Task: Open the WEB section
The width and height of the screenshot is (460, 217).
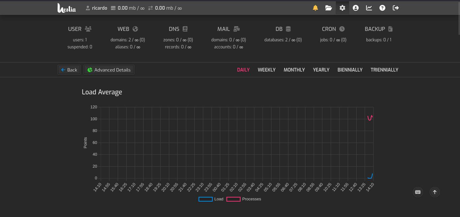Action: pyautogui.click(x=128, y=29)
